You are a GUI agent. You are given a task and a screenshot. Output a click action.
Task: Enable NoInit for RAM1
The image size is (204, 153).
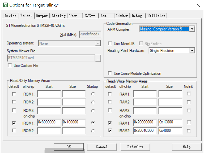coord(189,94)
